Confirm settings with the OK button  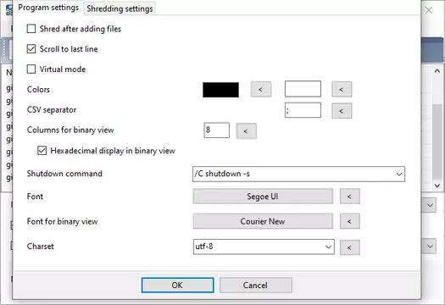[177, 286]
